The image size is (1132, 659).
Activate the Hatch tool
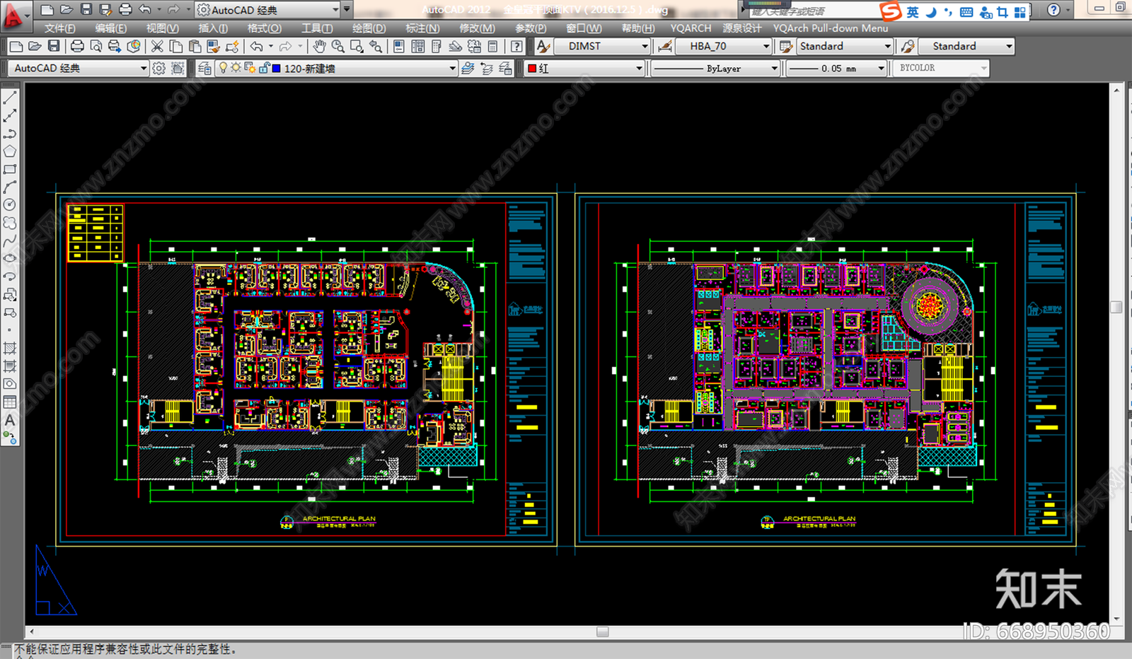[x=10, y=348]
